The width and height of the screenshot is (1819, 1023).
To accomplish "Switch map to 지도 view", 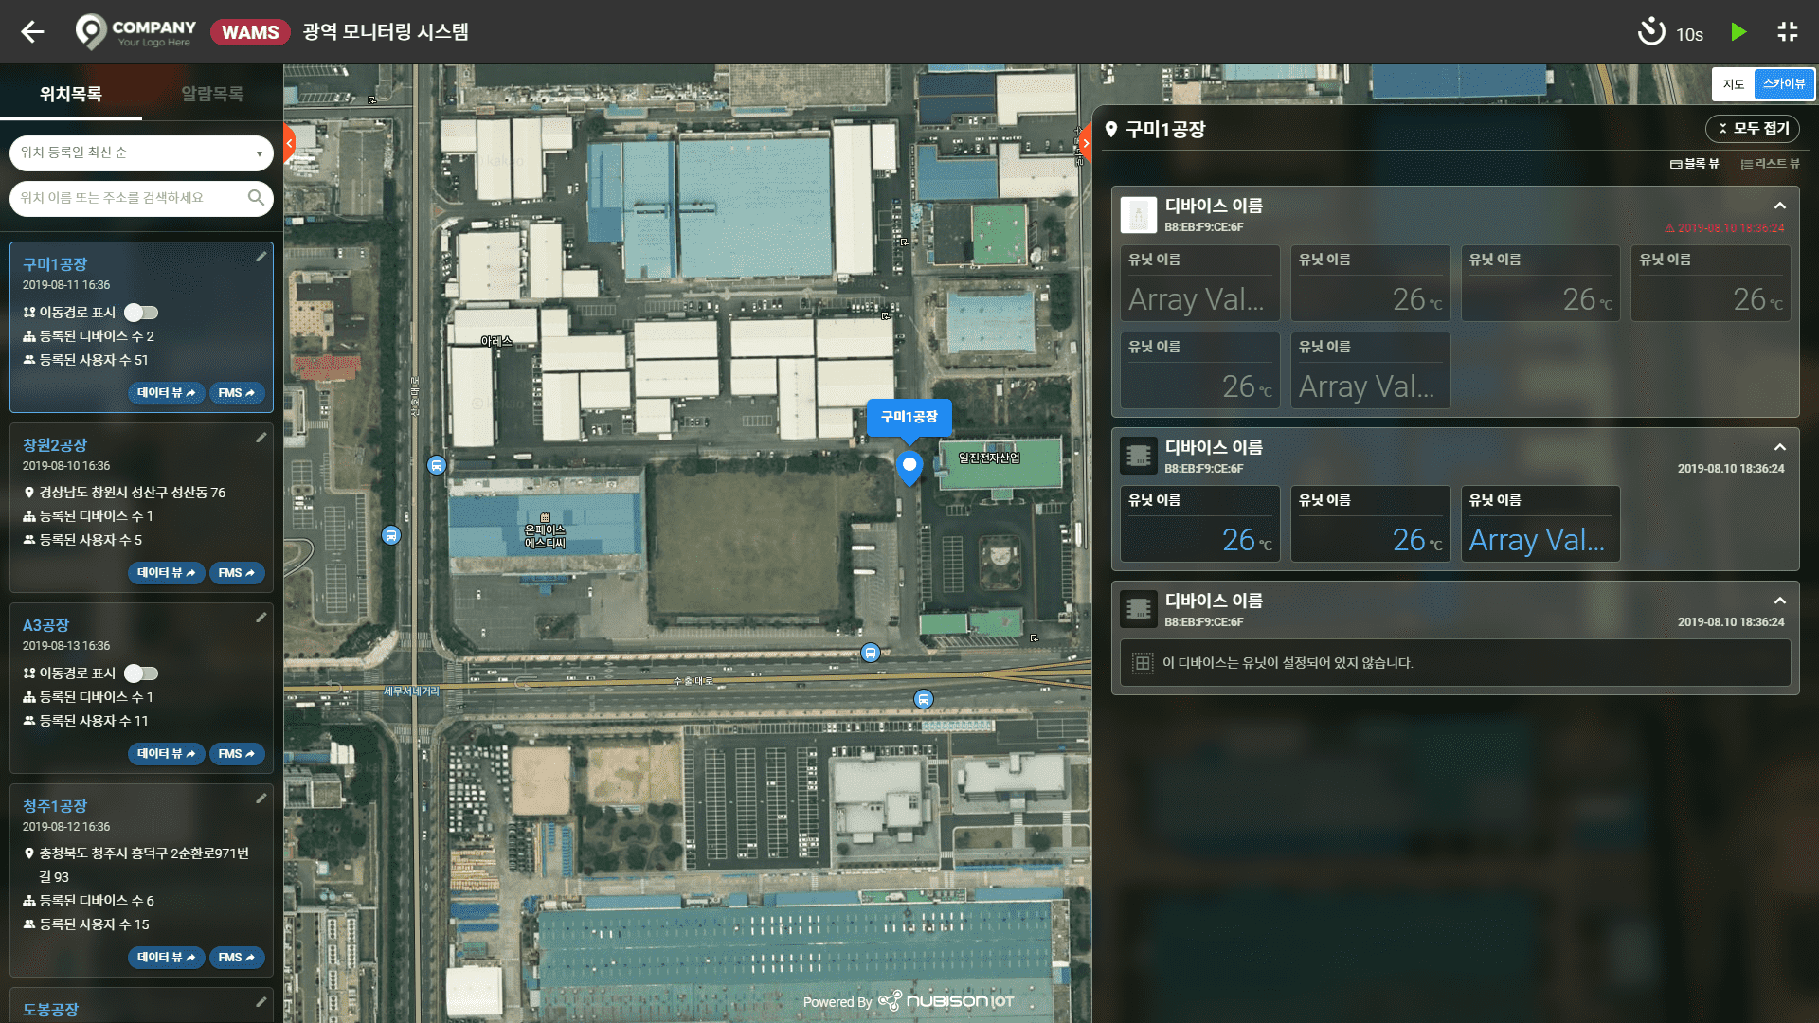I will (1733, 84).
